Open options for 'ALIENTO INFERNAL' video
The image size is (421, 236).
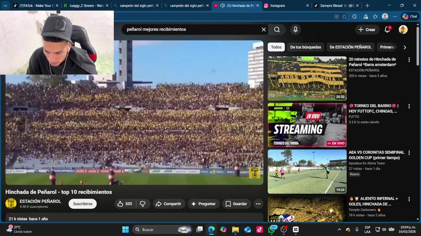pyautogui.click(x=409, y=199)
